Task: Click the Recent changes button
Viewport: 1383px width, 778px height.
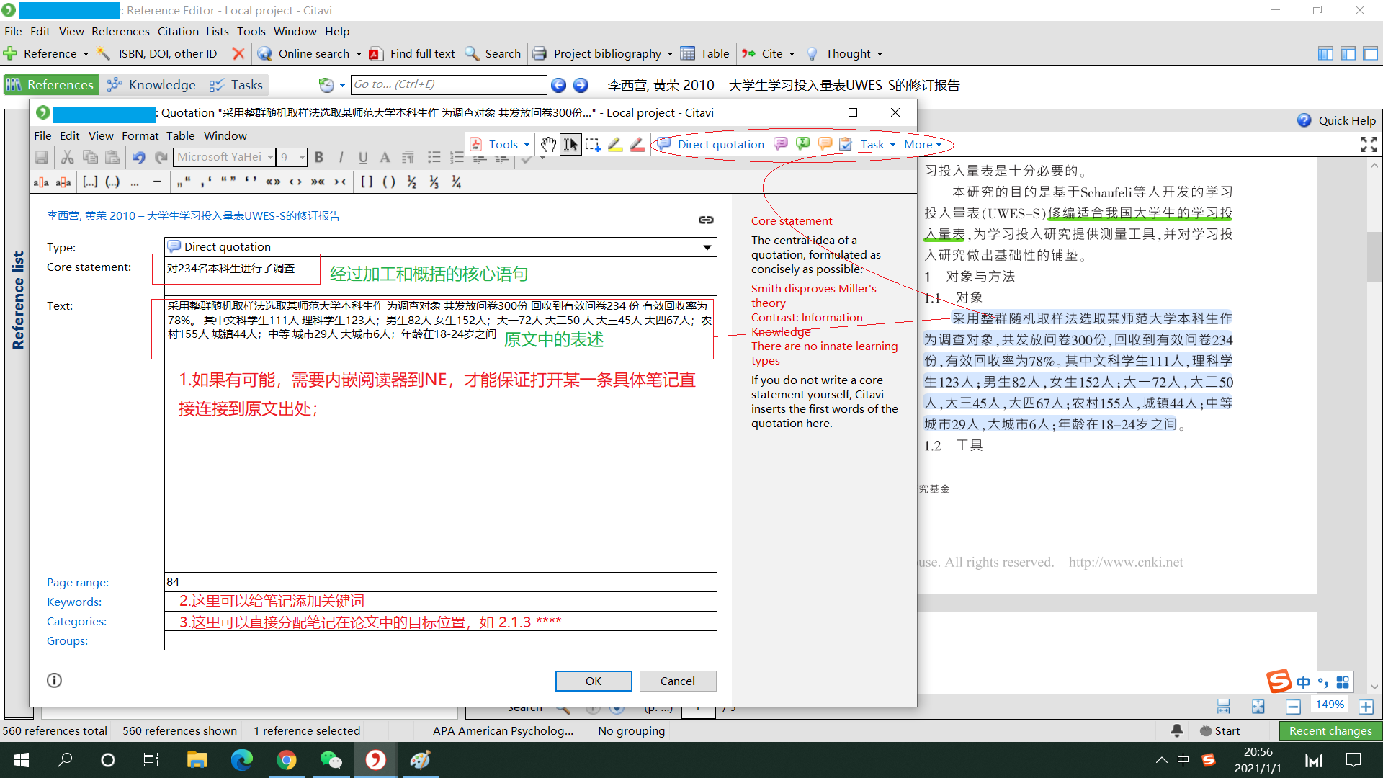Action: [1330, 730]
